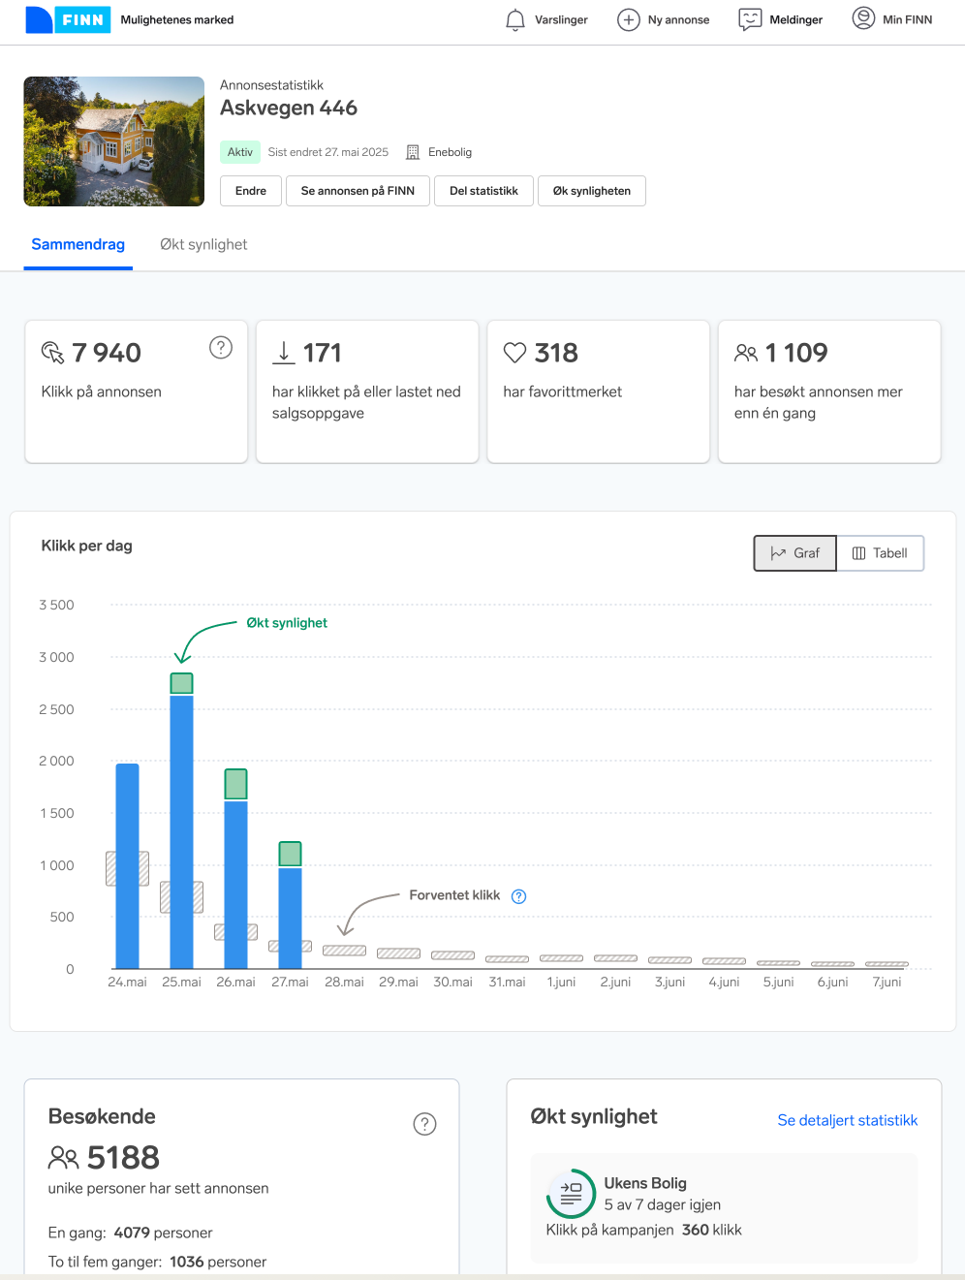Click the Aktiv status badge
Viewport: 965px width, 1280px height.
point(240,152)
